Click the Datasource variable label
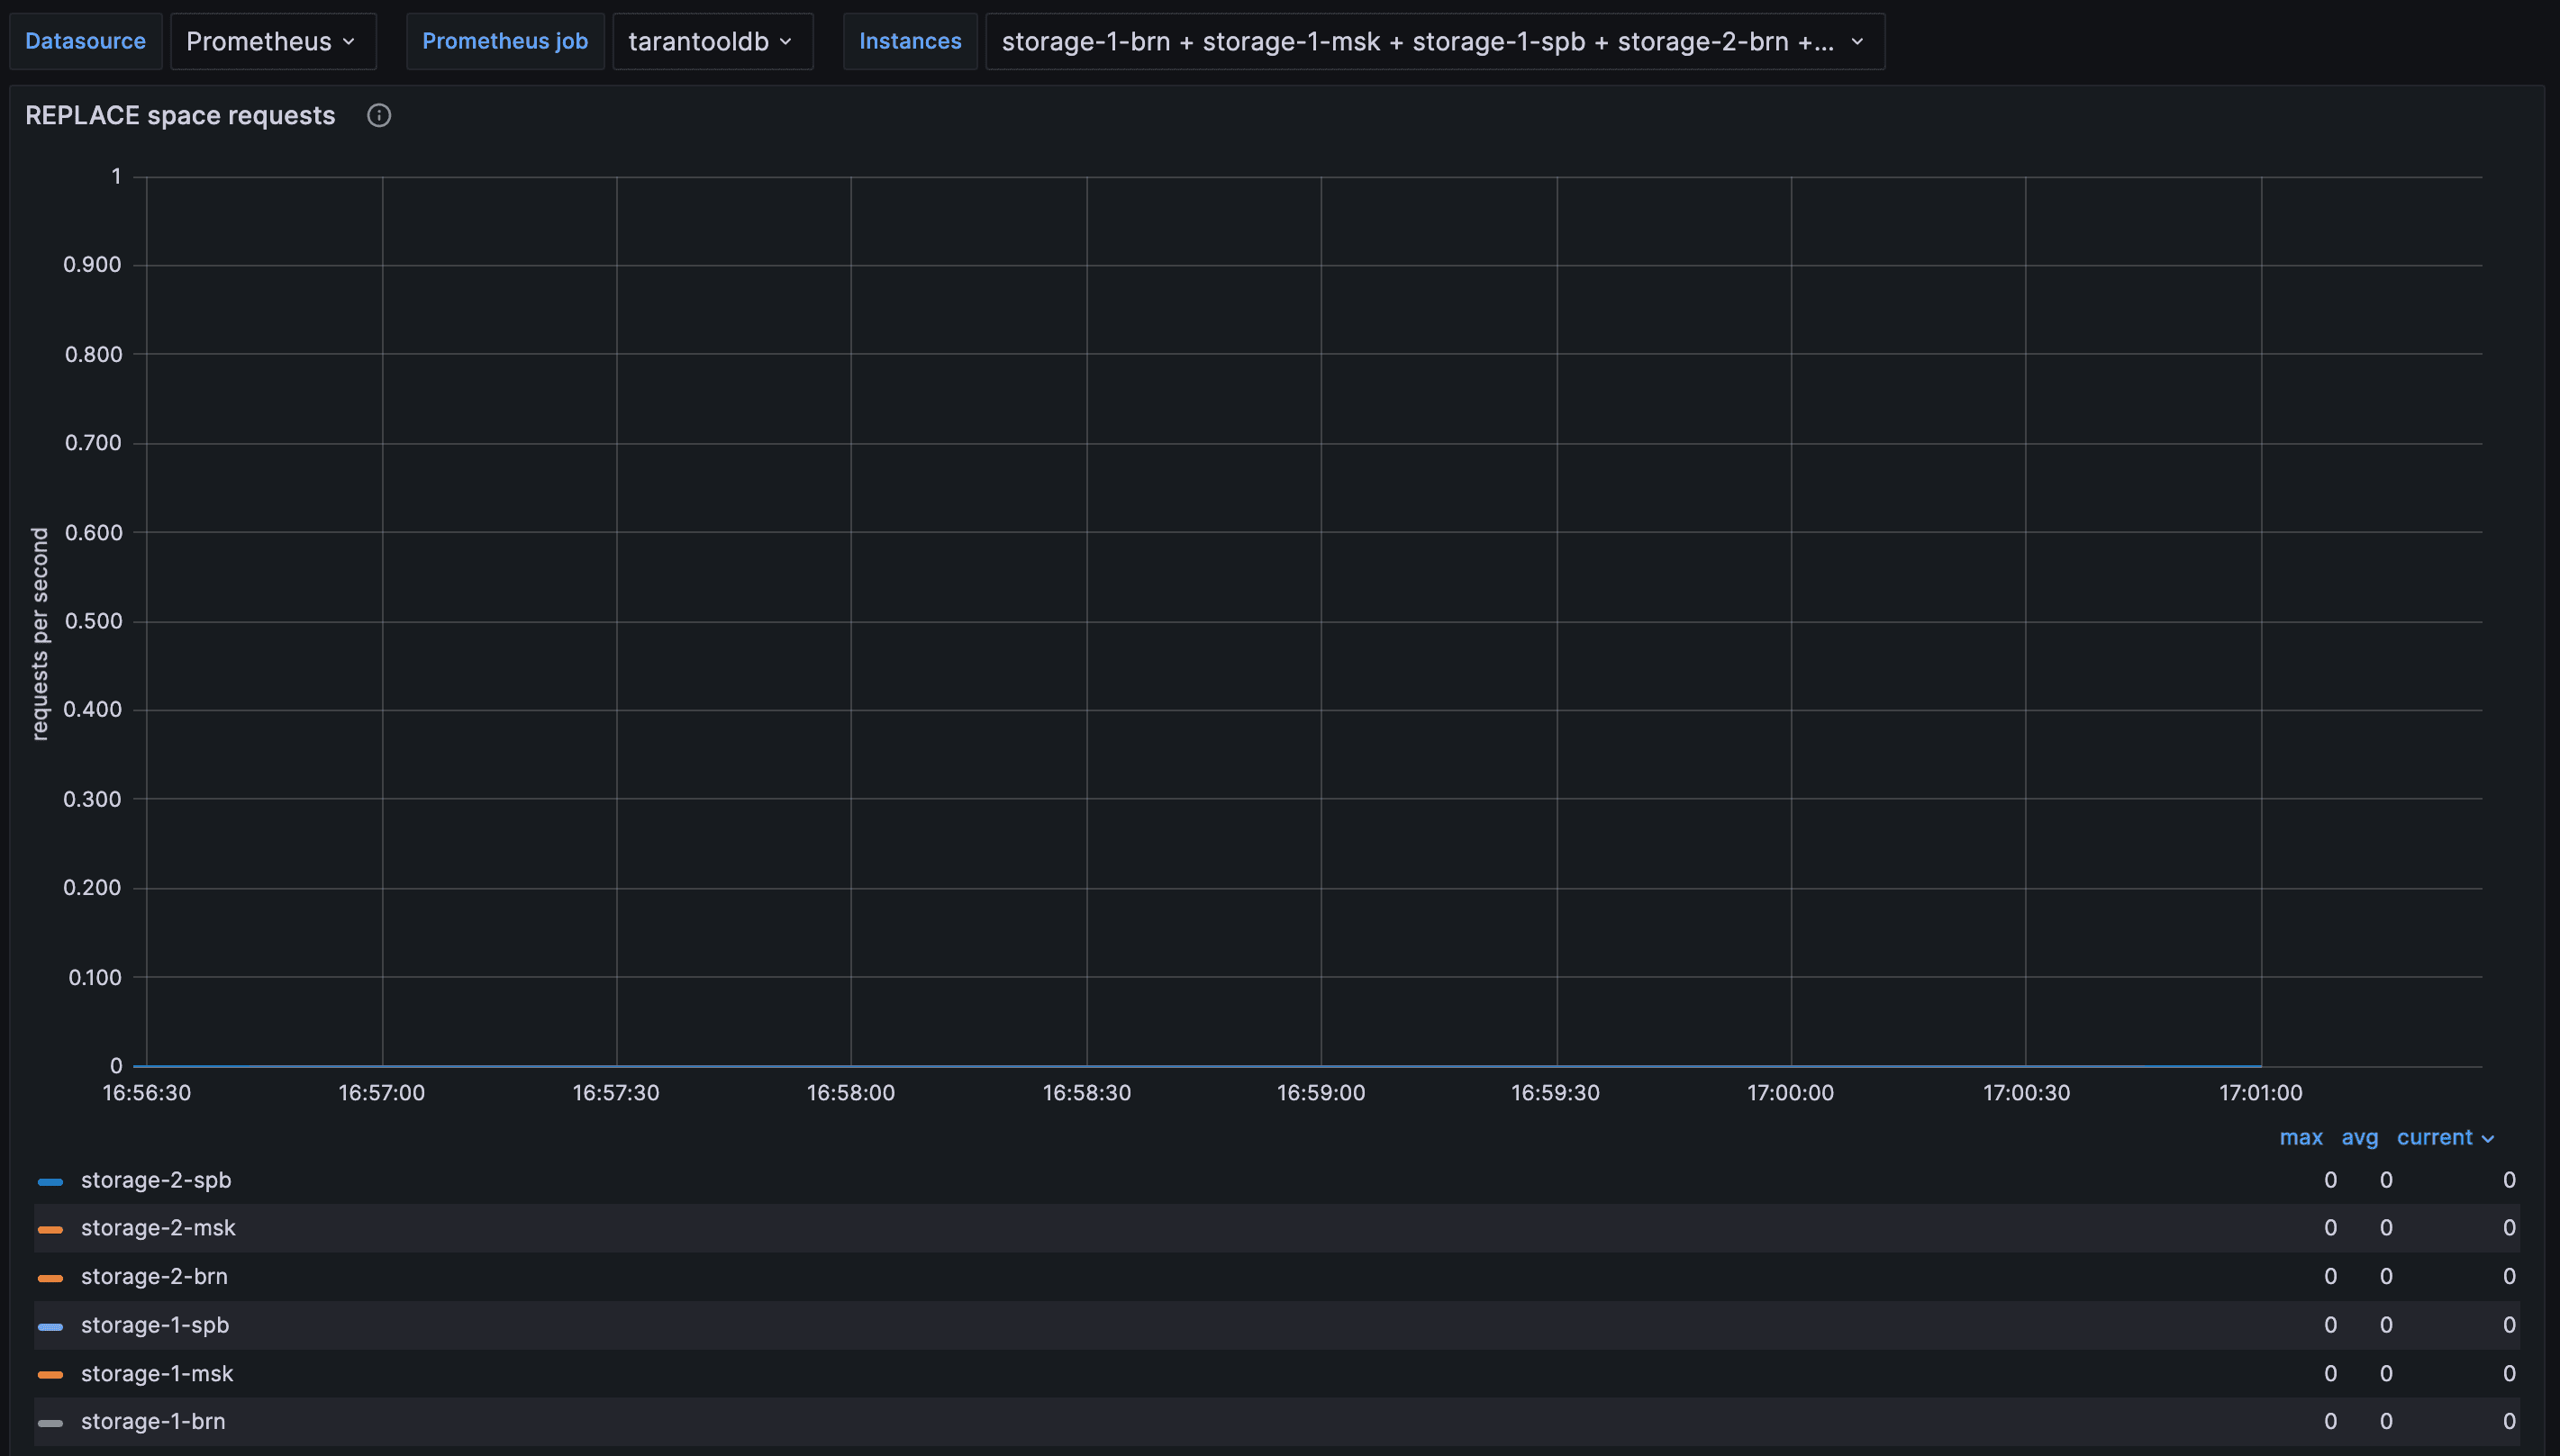 [x=85, y=41]
